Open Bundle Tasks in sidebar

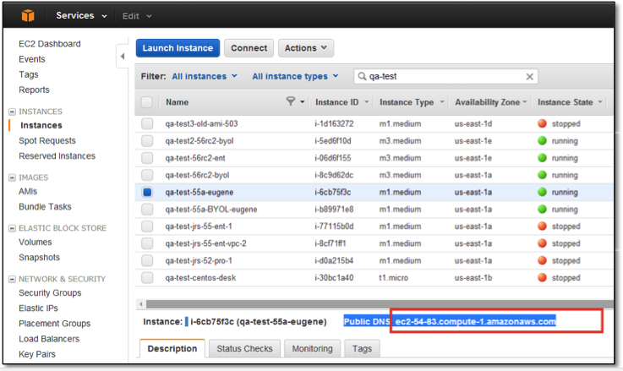46,206
